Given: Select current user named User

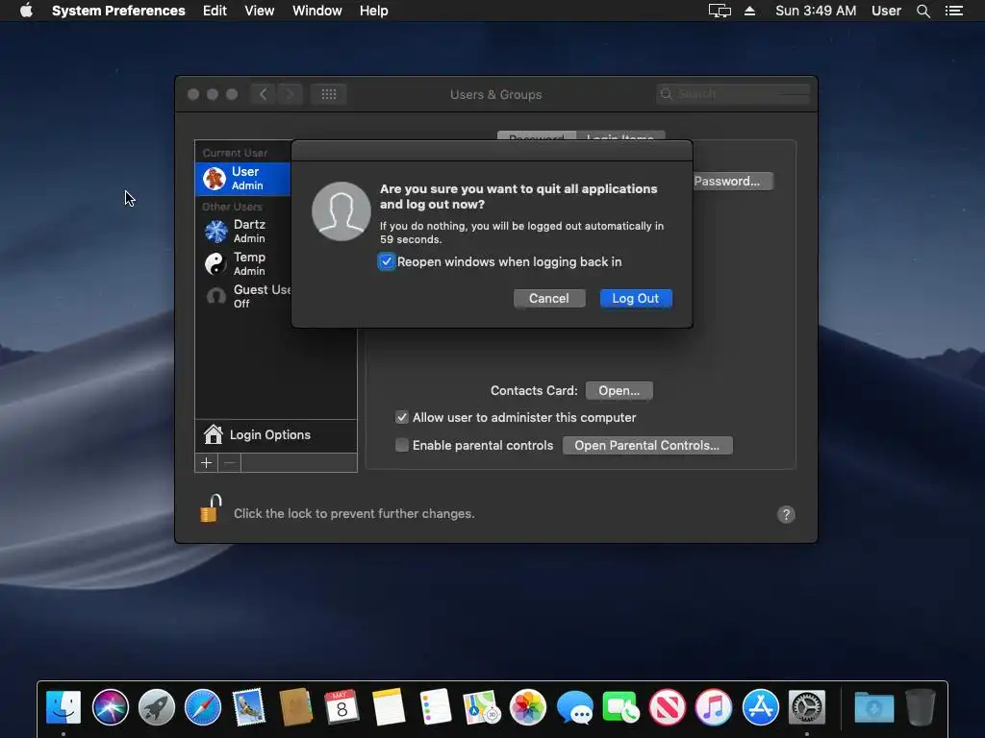Looking at the screenshot, I should pos(243,178).
